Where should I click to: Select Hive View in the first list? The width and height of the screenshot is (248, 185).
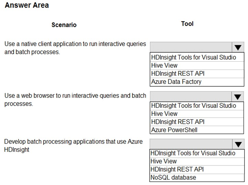pos(197,65)
